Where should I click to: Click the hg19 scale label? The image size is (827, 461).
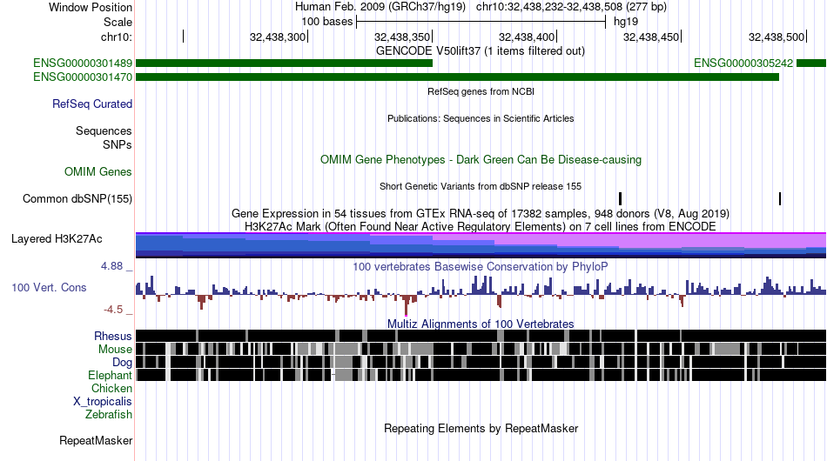click(x=626, y=22)
